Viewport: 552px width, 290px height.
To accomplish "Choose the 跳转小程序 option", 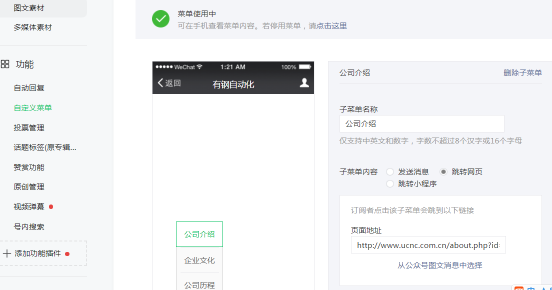I will [390, 183].
